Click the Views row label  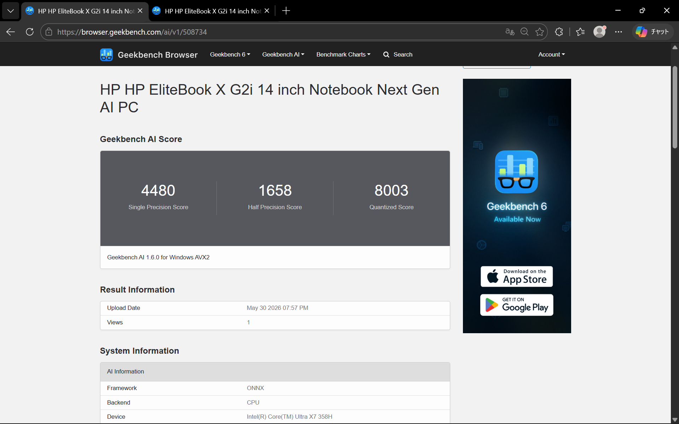point(115,322)
